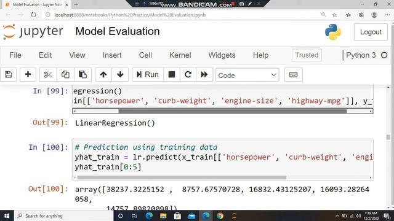Move selected cell up arrow
This screenshot has width=394, height=221.
point(103,74)
